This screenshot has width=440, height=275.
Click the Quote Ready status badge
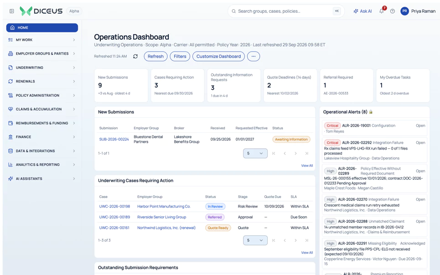pos(218,228)
